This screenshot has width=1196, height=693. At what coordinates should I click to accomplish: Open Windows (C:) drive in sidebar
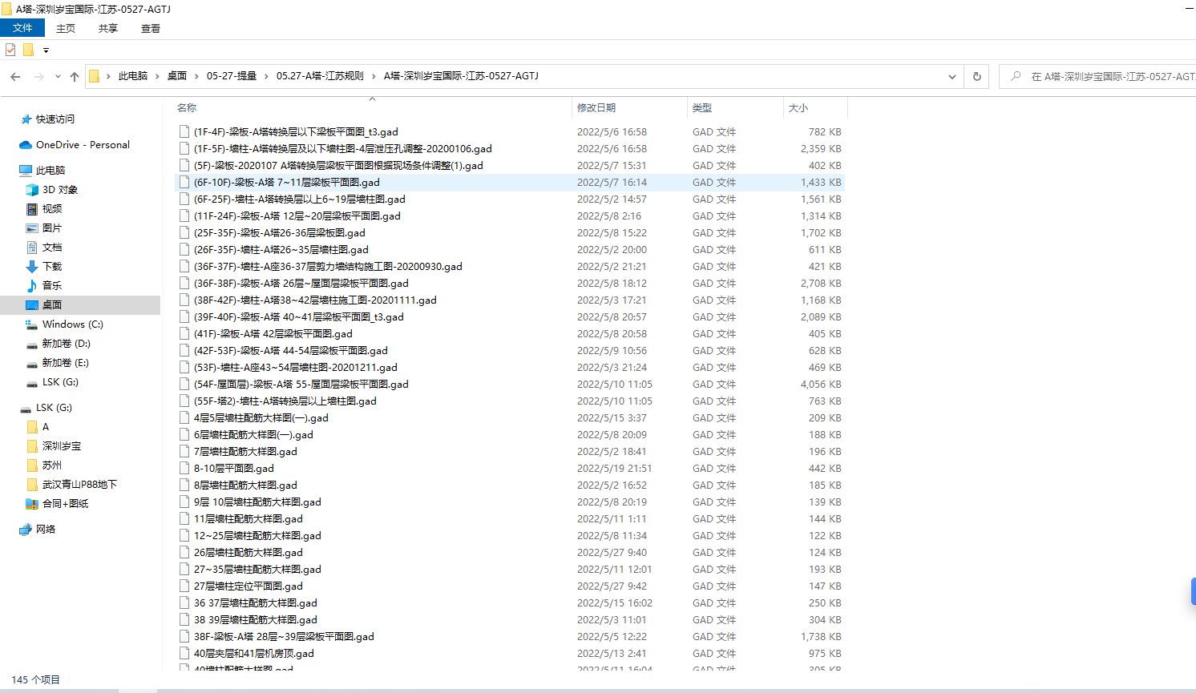click(x=72, y=324)
